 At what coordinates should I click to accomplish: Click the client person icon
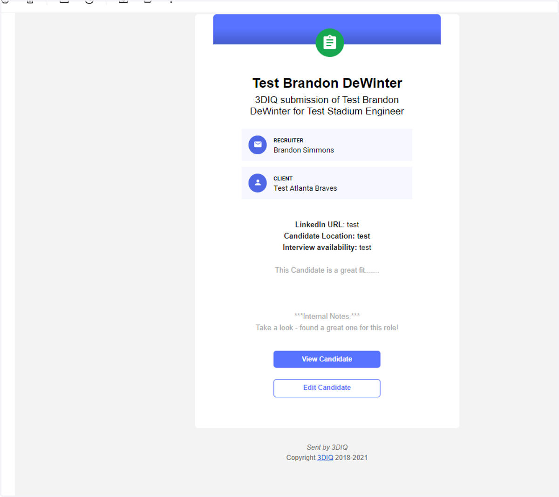258,183
